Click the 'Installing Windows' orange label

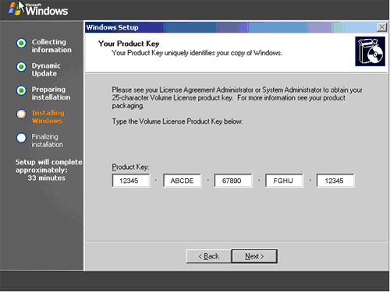(x=48, y=117)
